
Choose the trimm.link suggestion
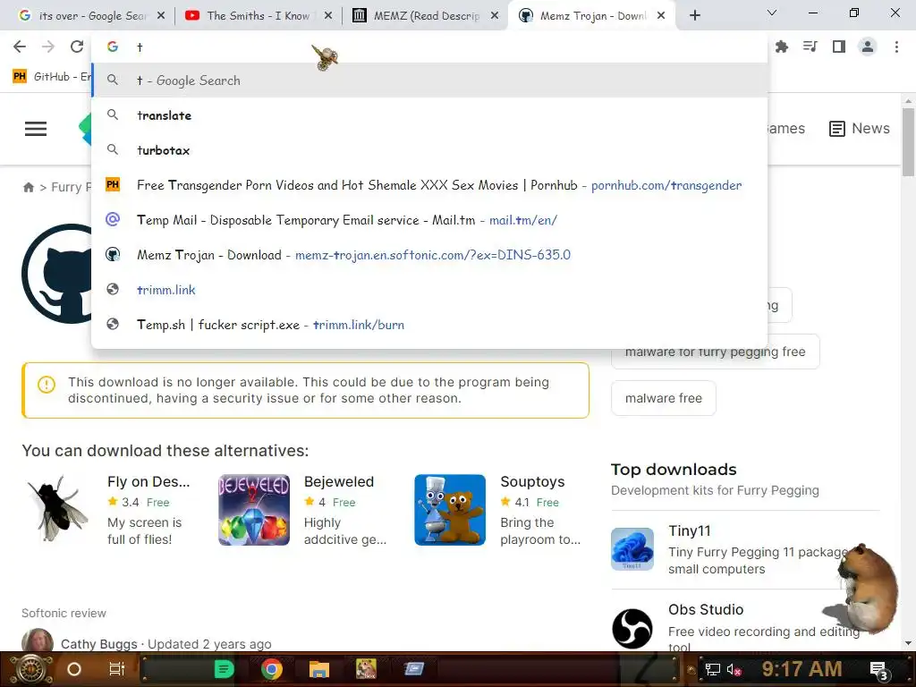[429, 290]
